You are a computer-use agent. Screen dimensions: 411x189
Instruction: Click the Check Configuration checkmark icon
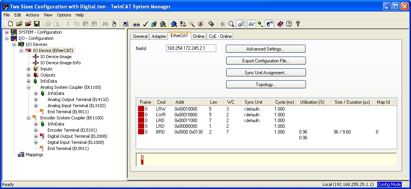(145, 24)
